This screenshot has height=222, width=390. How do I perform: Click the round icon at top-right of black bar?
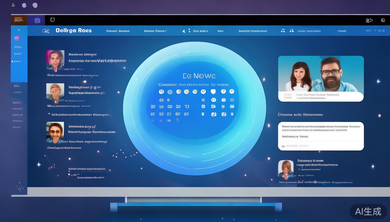click(x=383, y=20)
